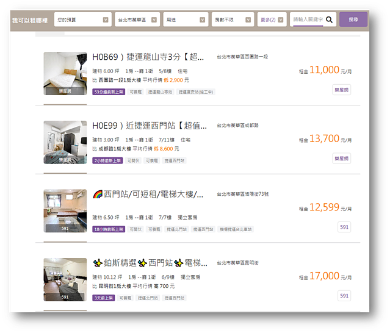
Task: Click address 台北市萬華區西園路一段
Action: (242, 57)
